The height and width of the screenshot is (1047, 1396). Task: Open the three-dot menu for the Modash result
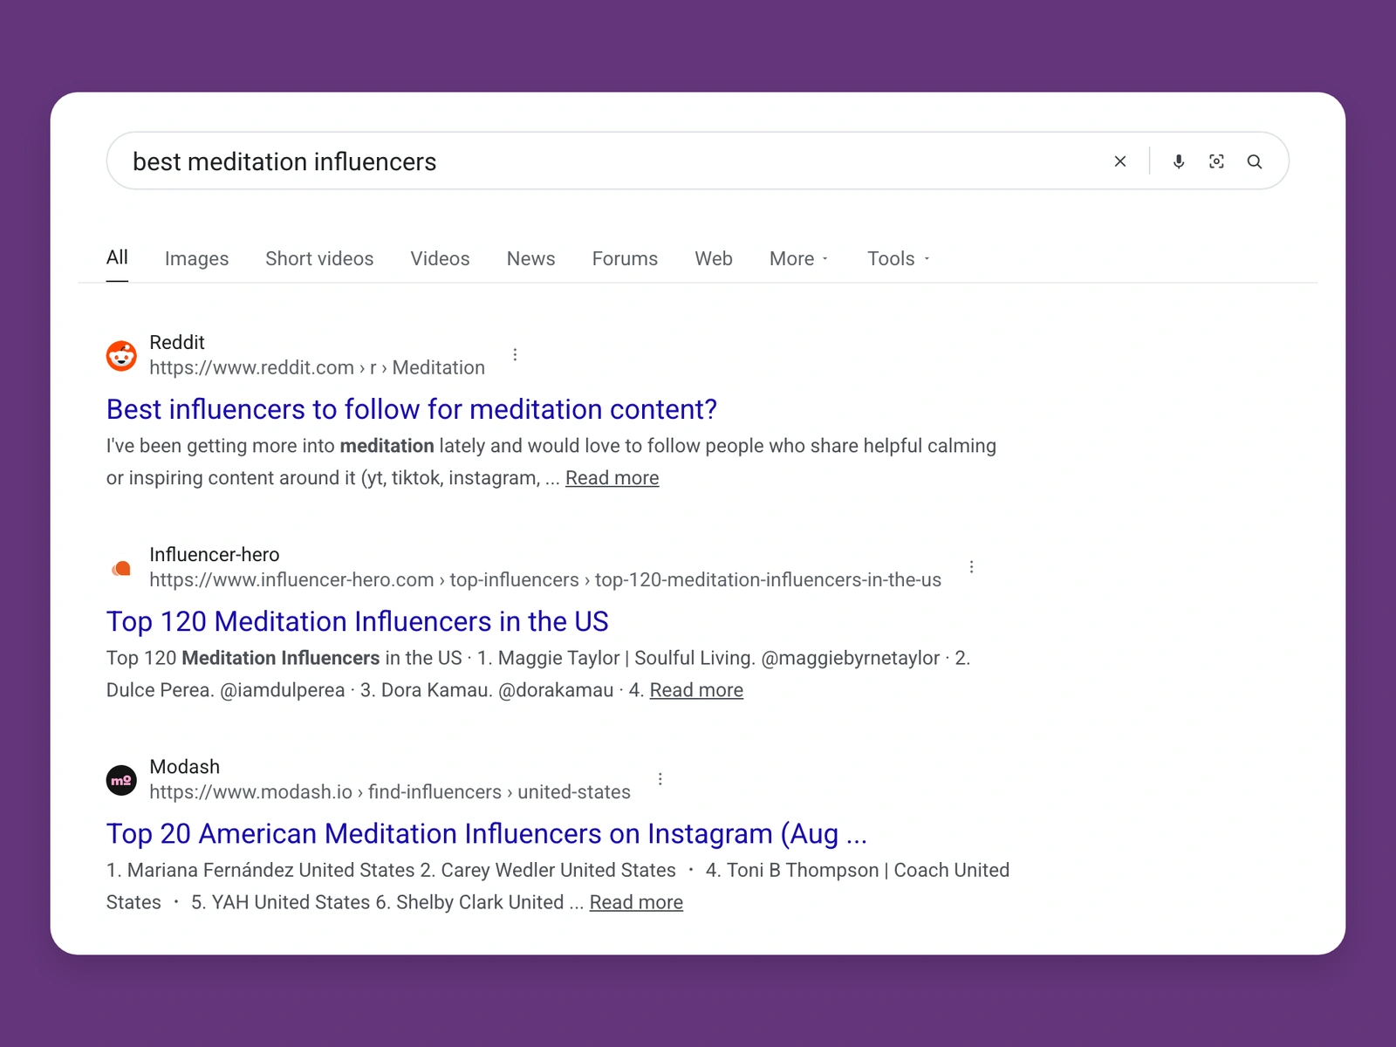pos(660,779)
